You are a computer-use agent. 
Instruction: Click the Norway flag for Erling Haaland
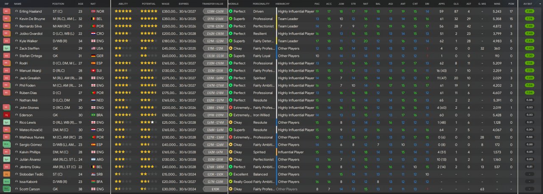click(x=93, y=11)
